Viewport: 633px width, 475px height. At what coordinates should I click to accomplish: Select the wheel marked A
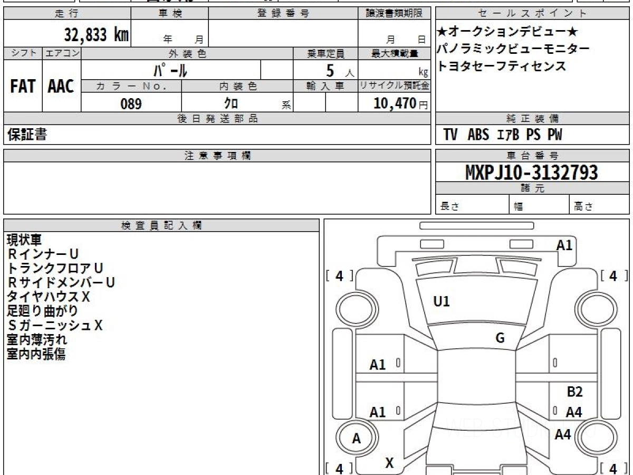tap(357, 438)
